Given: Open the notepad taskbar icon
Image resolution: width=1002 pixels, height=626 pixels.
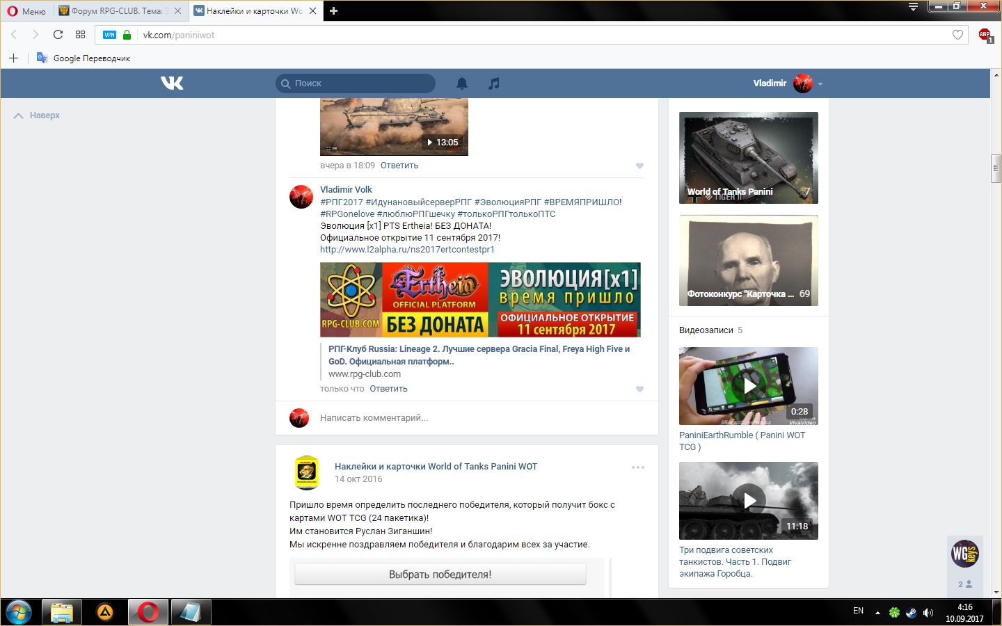Looking at the screenshot, I should (x=191, y=613).
